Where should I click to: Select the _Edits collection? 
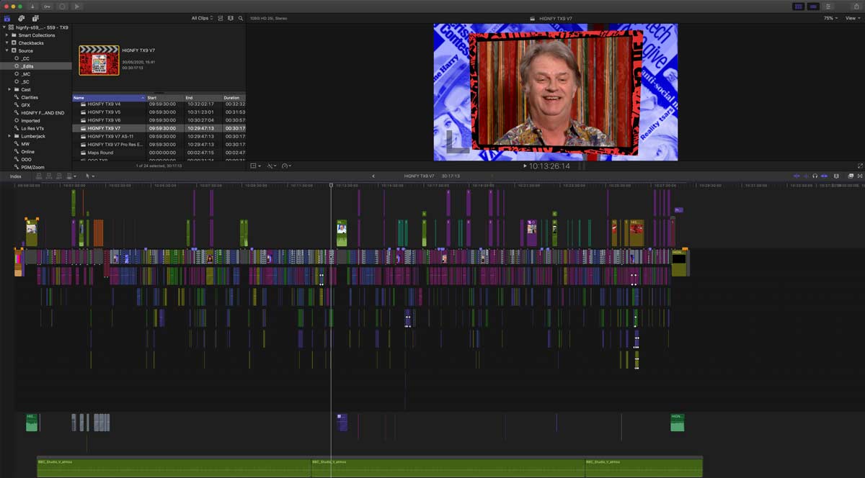36,66
